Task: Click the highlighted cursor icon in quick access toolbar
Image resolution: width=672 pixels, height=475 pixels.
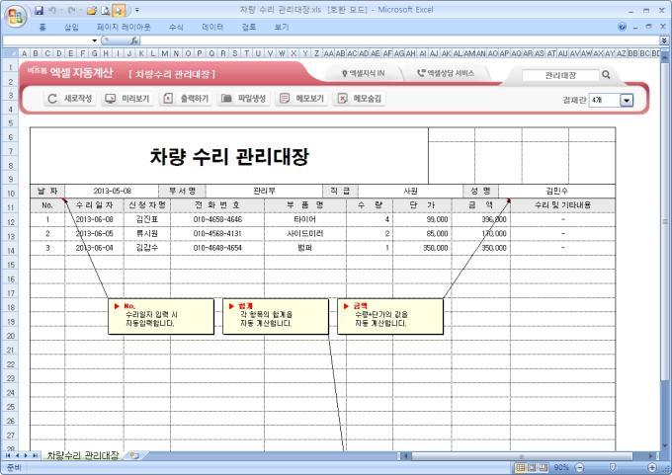Action: pos(120,10)
